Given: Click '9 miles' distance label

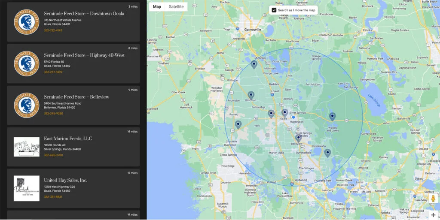Looking at the screenshot, I should click(x=133, y=90).
